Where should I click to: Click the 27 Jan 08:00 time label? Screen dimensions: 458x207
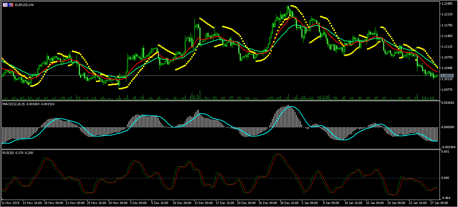tap(439, 203)
